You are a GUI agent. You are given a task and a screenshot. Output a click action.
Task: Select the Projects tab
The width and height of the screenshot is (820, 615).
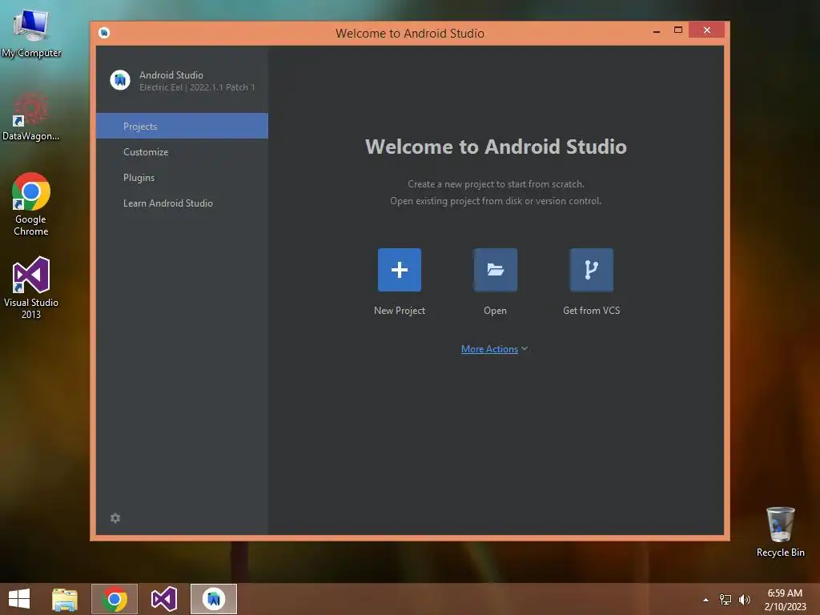tap(182, 126)
